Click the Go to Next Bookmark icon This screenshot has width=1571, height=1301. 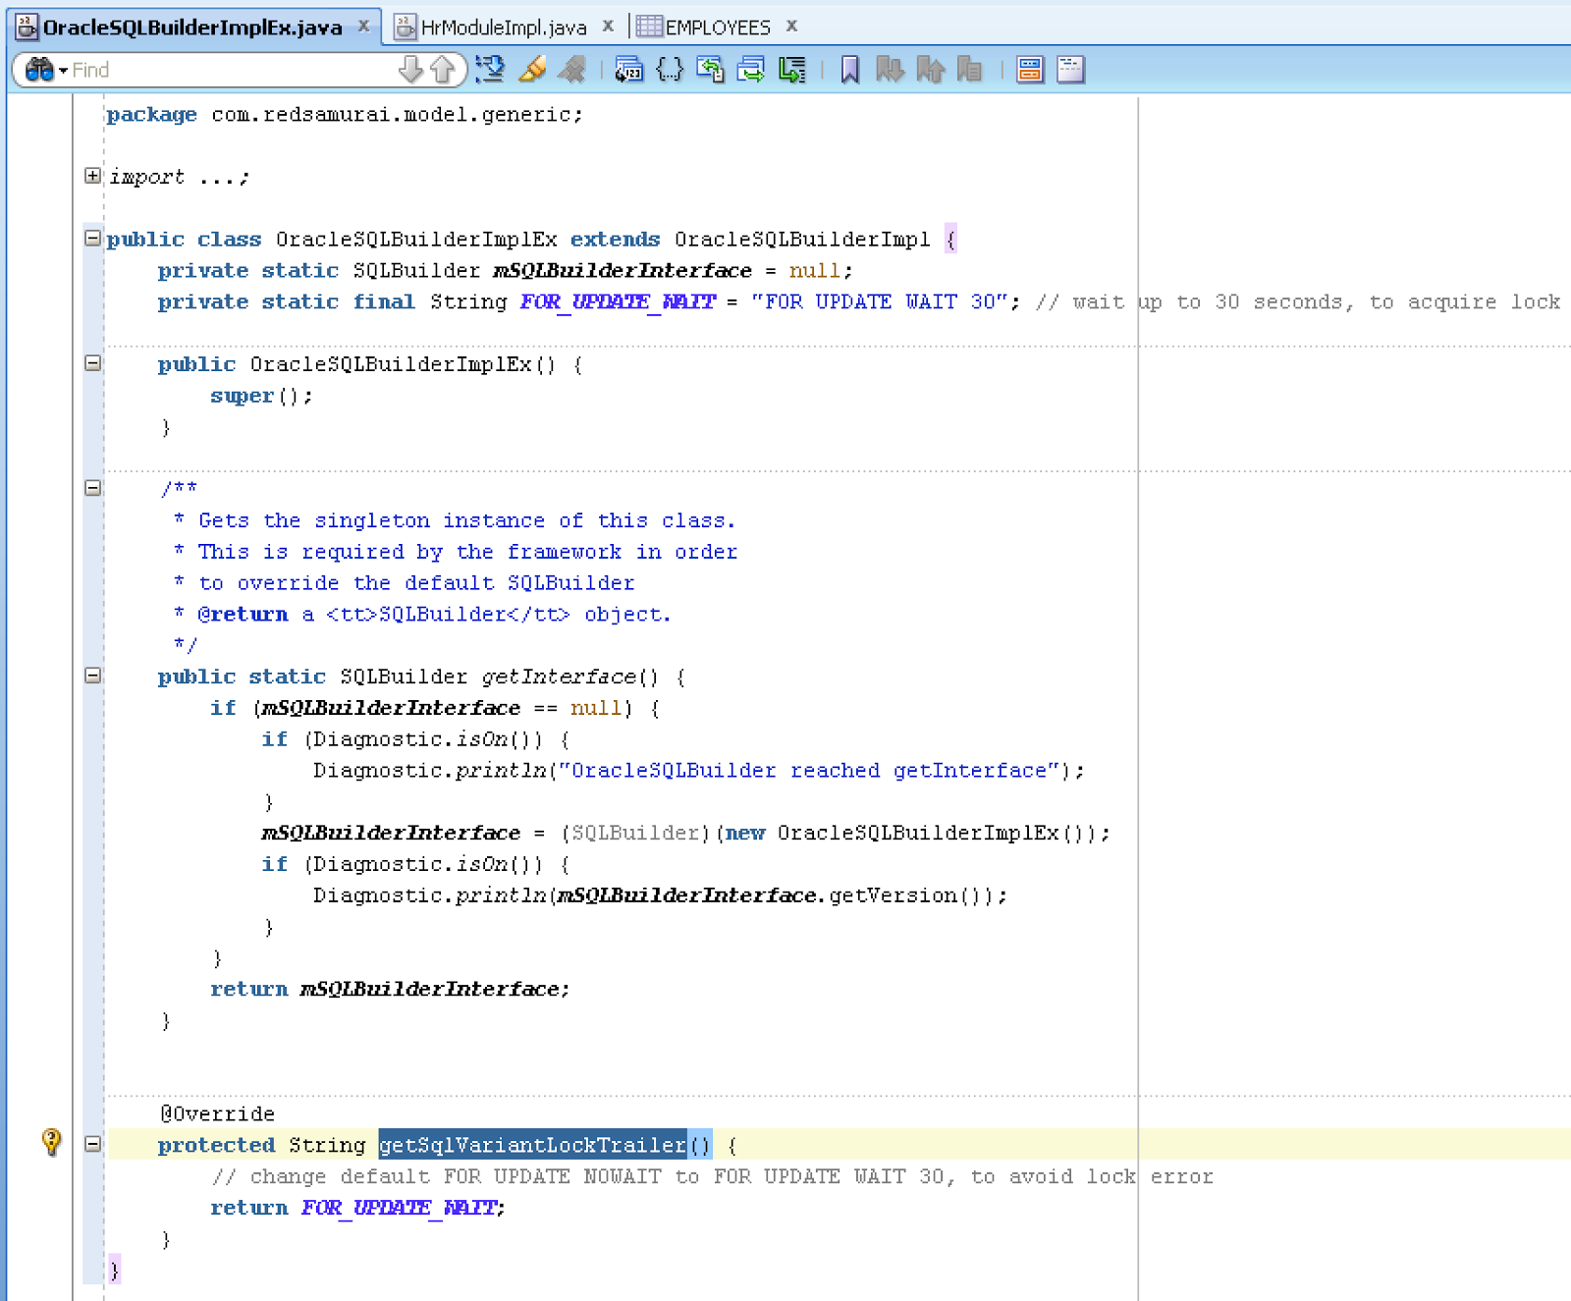click(x=889, y=70)
